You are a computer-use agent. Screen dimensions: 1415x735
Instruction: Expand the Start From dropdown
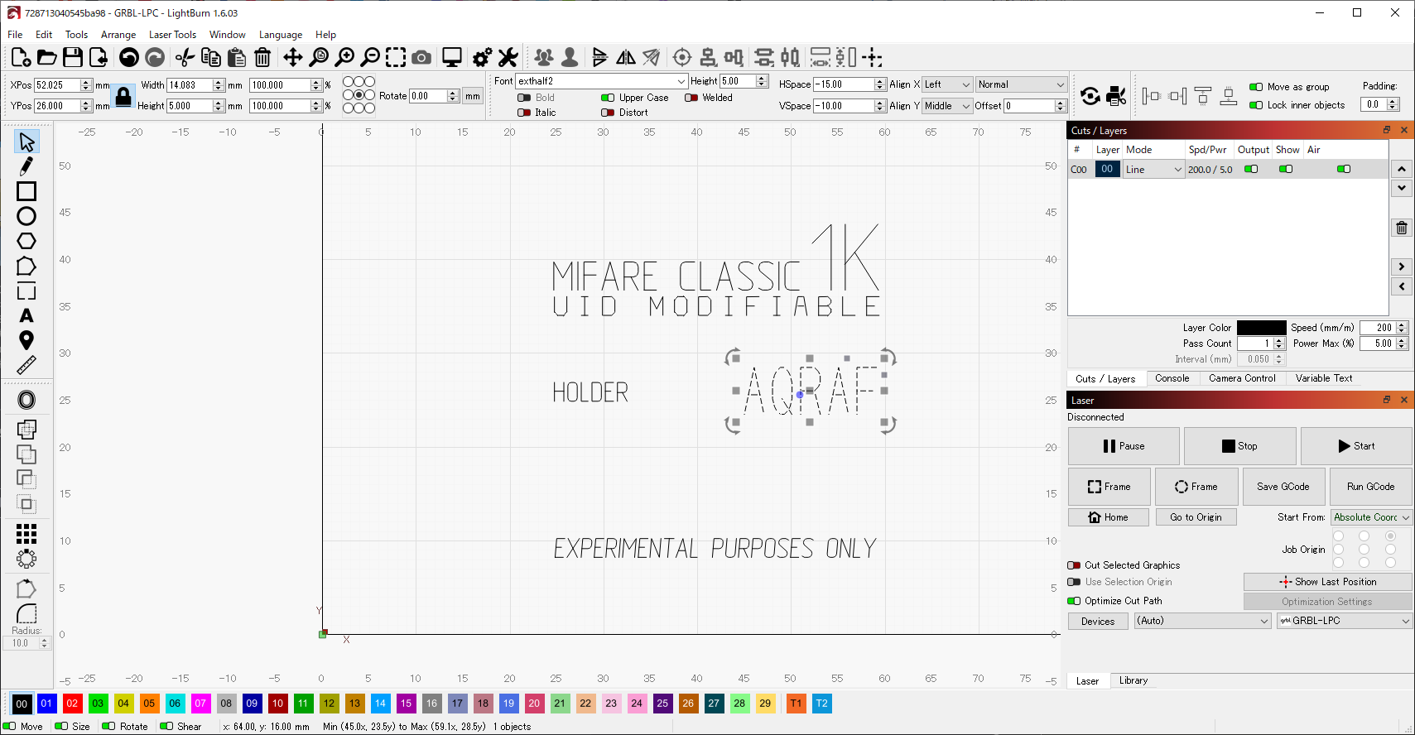tap(1370, 517)
